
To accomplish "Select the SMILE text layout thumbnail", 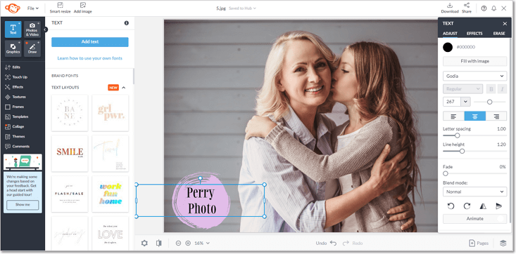I will [70, 153].
